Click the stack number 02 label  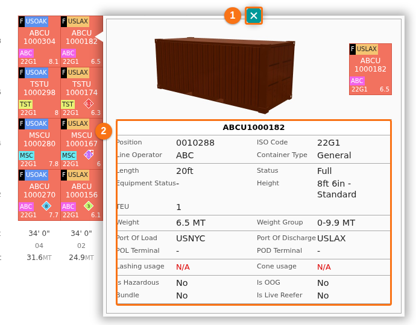pyautogui.click(x=81, y=246)
